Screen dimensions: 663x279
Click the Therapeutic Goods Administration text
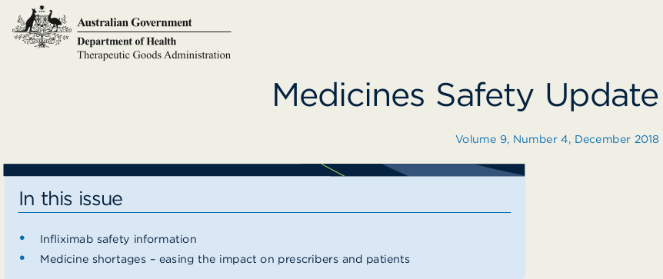tap(154, 55)
